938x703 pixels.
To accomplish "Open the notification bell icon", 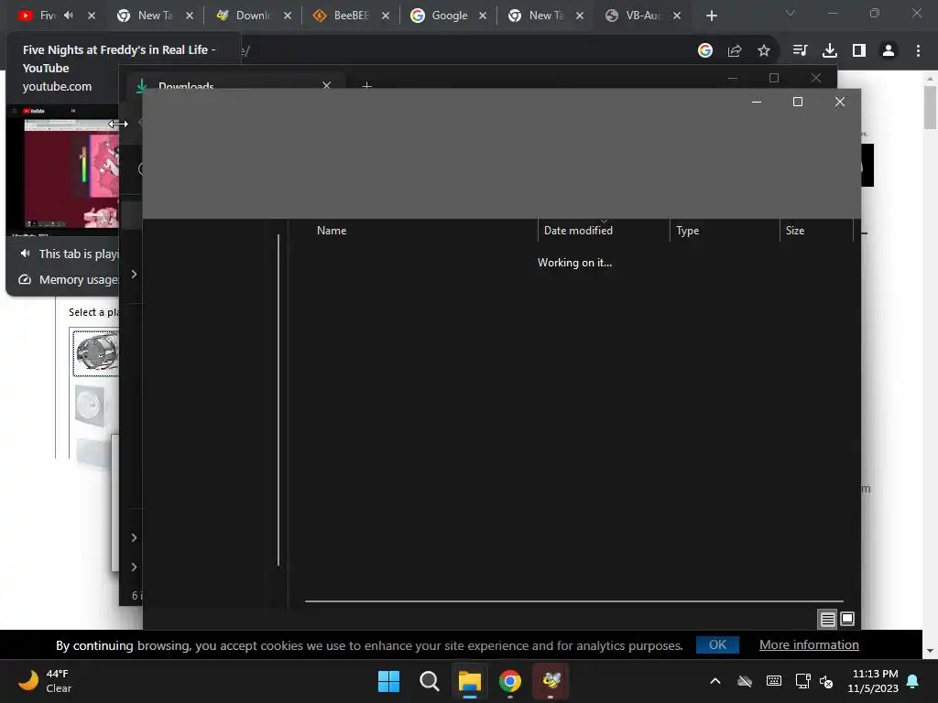I will point(913,681).
